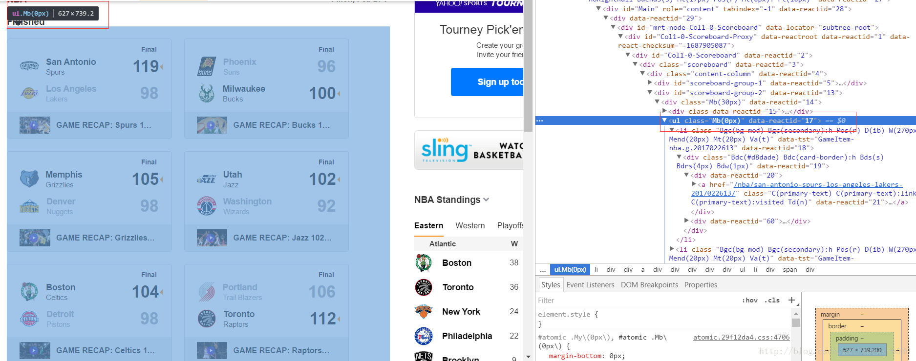The width and height of the screenshot is (916, 361).
Task: Select the Styles tab in DevTools
Action: (551, 285)
